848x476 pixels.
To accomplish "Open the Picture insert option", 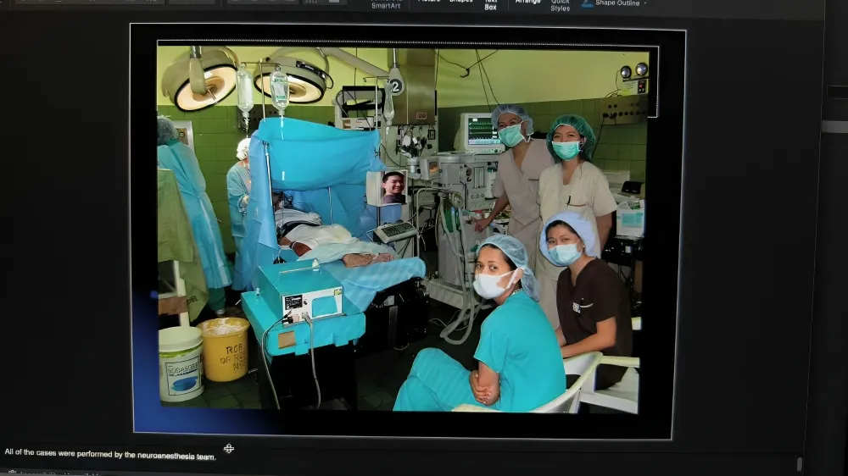I will (x=429, y=2).
